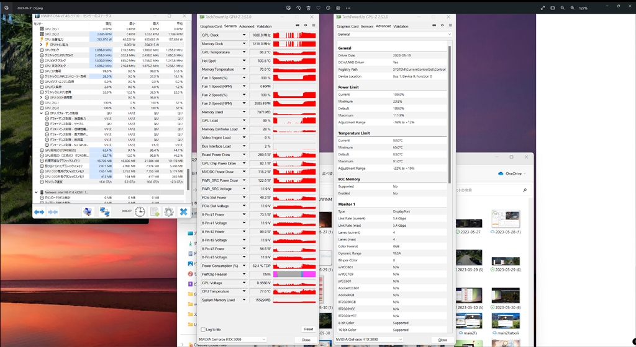Viewport: 636px width, 347px height.
Task: Select Sensors tab in GPU-Z Advanced window
Action: point(367,26)
